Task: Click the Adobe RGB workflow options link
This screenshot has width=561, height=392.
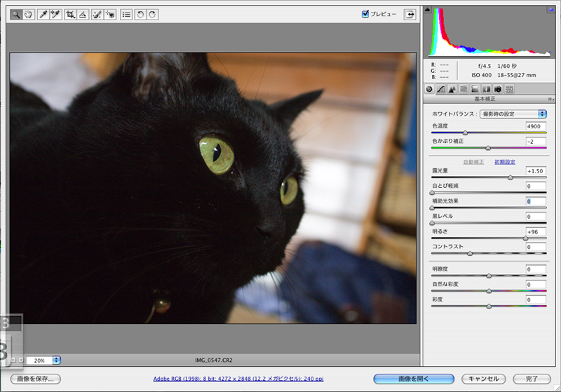Action: pos(238,379)
